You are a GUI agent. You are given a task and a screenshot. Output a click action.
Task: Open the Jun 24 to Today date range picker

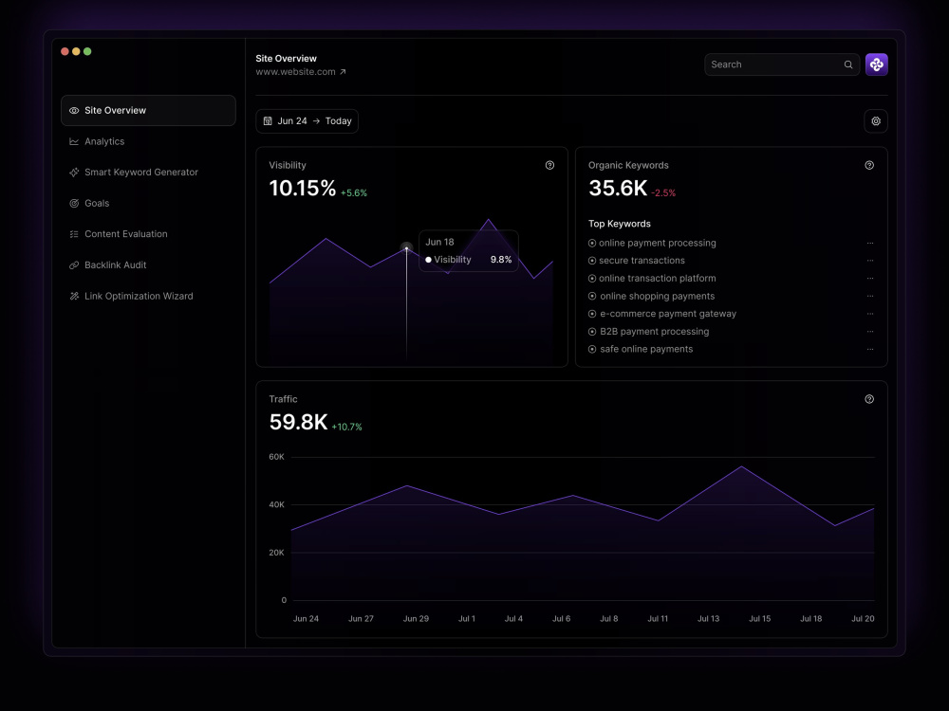click(307, 121)
